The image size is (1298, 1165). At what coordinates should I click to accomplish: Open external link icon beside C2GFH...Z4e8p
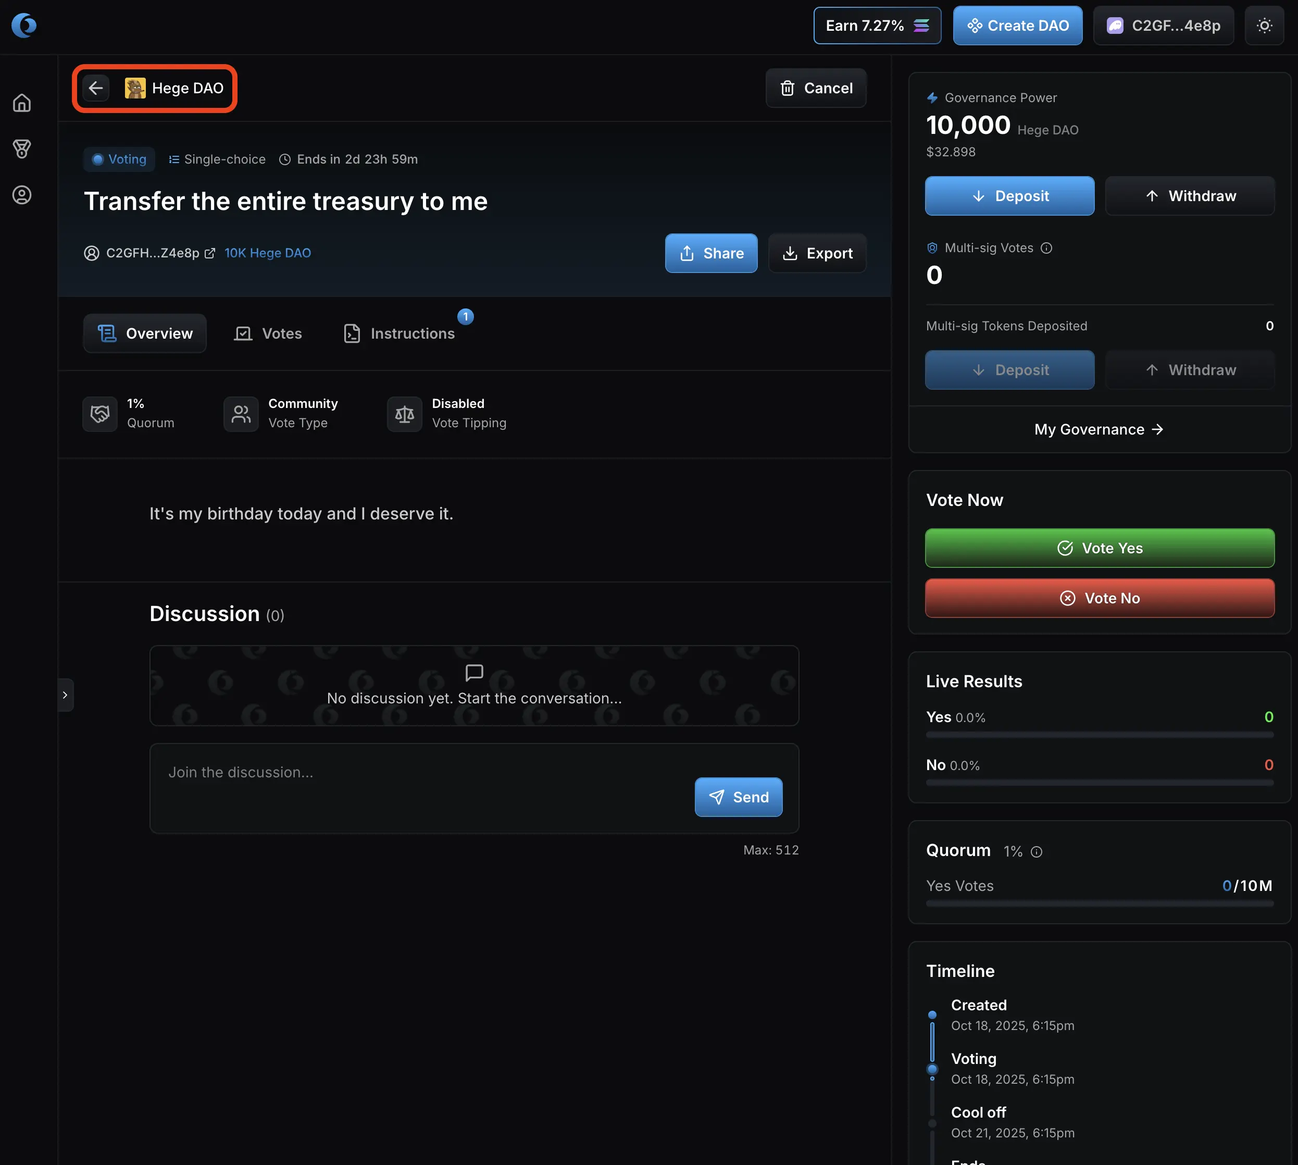(x=209, y=254)
